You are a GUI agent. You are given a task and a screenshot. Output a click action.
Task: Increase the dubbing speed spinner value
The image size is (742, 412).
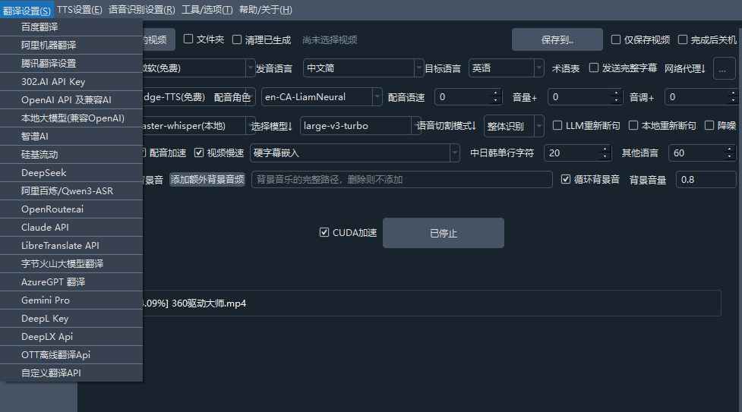[x=496, y=93]
